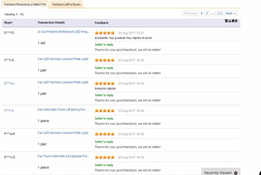The width and height of the screenshot is (261, 175).
Task: Open Feedback Received as a Seller tab
Action: [x=25, y=5]
